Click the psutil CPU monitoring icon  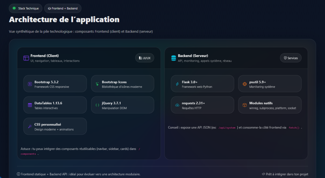tap(244, 84)
